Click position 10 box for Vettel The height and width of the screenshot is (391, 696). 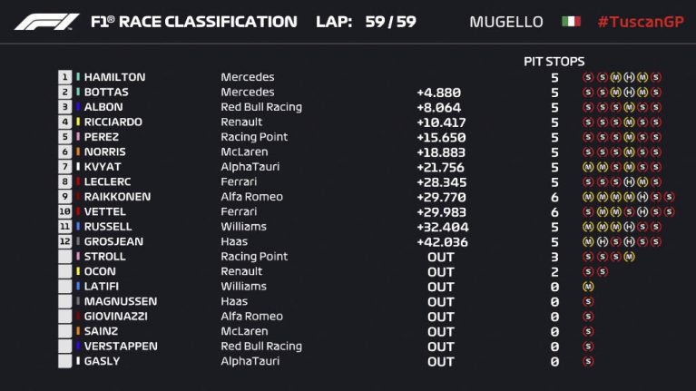click(x=64, y=211)
